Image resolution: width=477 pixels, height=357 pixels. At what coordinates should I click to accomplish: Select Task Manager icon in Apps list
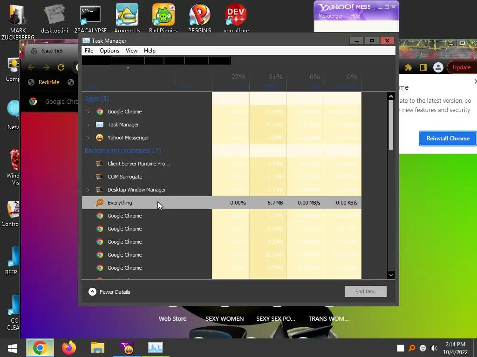tap(100, 125)
